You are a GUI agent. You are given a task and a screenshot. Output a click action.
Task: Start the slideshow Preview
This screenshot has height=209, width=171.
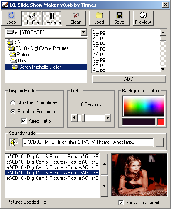(x=143, y=18)
